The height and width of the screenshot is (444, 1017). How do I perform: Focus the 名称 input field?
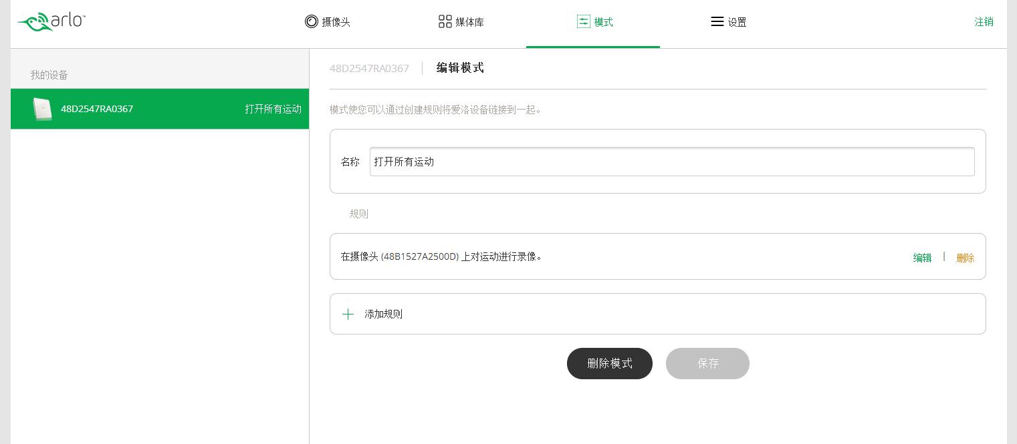(x=671, y=162)
